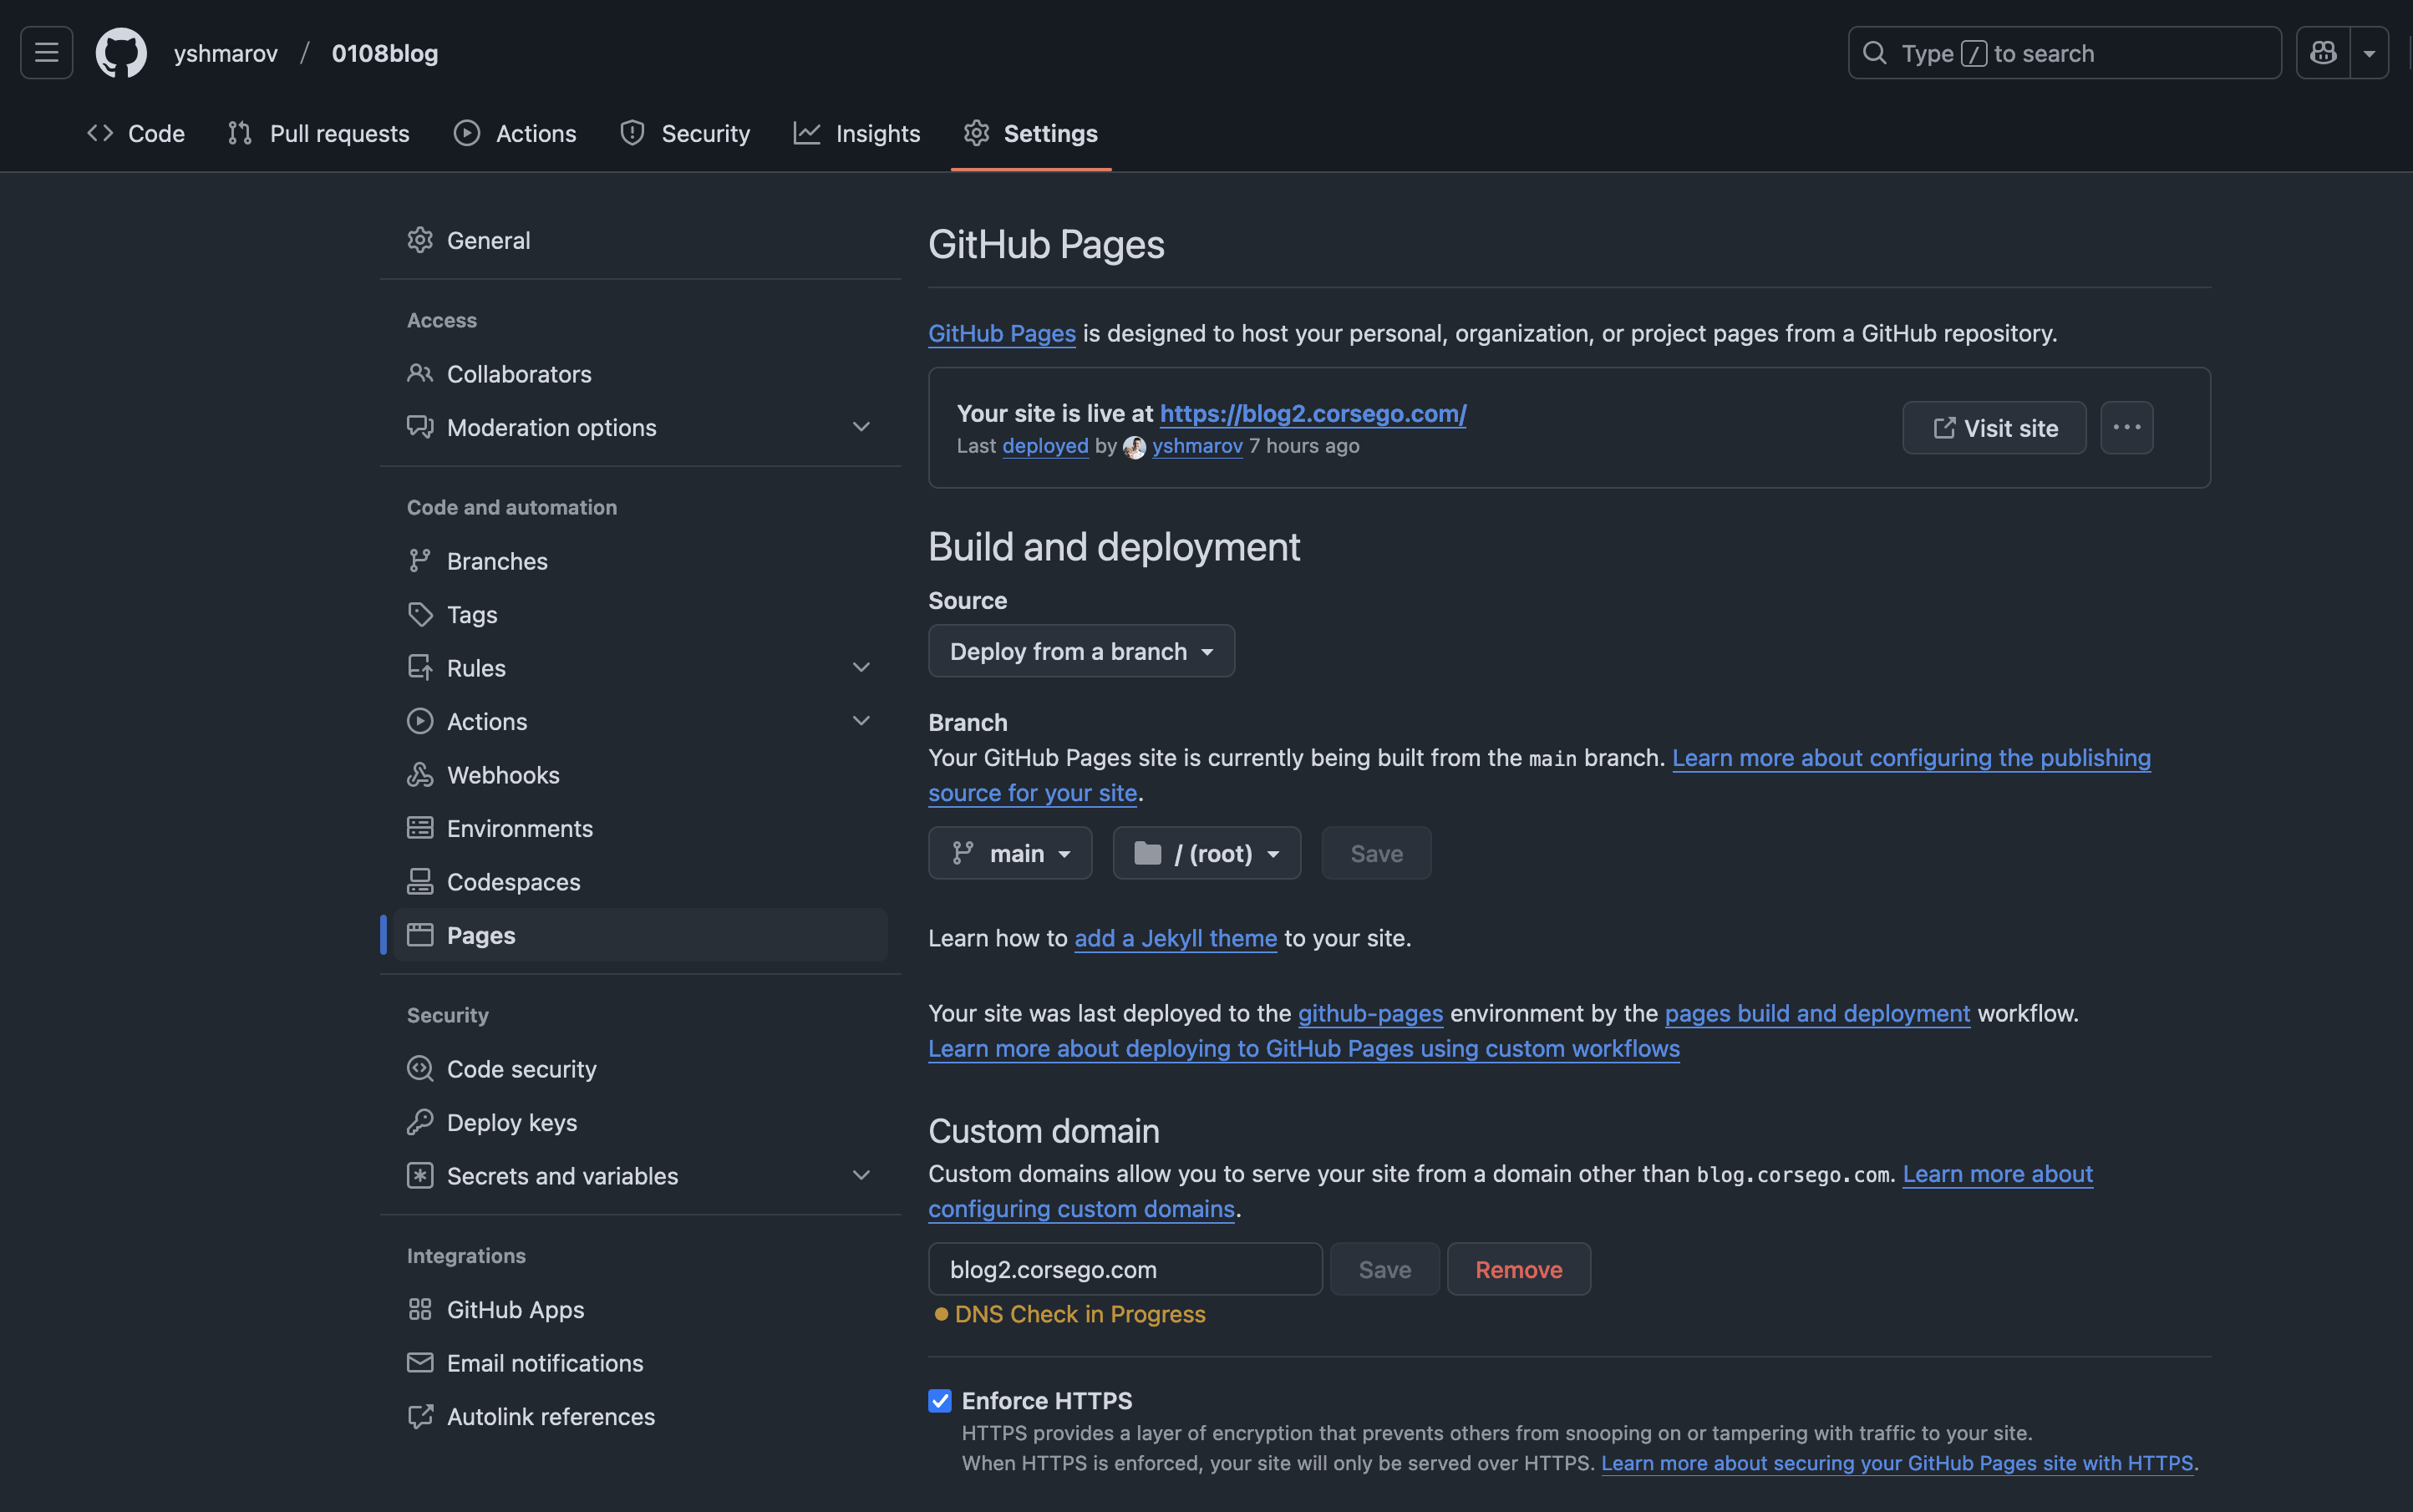Expand the Rules chevron

pos(861,668)
